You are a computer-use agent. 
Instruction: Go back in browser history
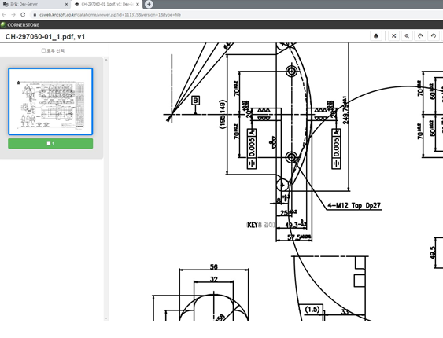point(4,15)
